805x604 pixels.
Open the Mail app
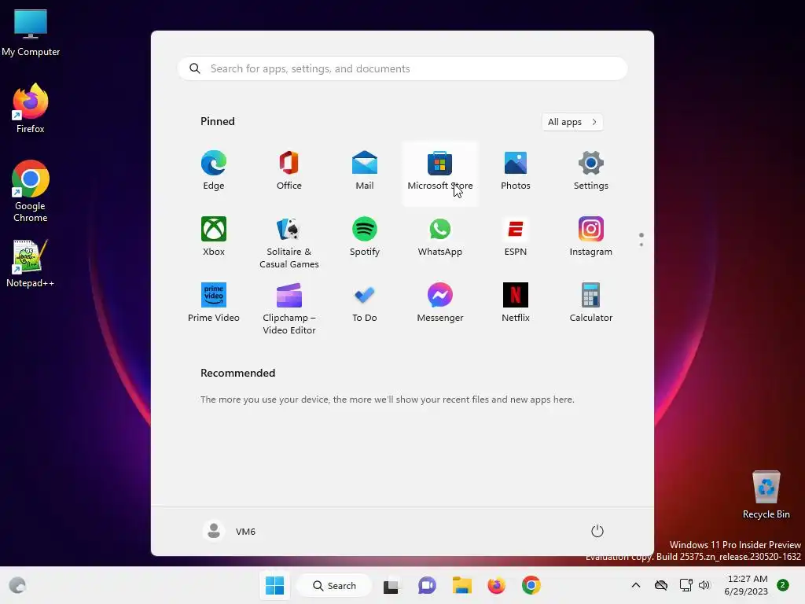click(x=365, y=171)
